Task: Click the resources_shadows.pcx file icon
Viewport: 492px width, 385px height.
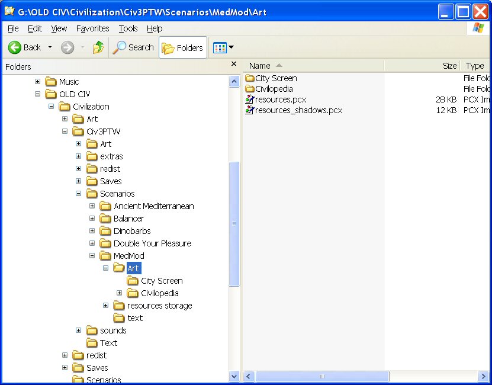Action: tap(250, 110)
